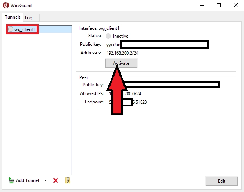244x192 pixels.
Task: Minimize the WireGuard window
Action: pyautogui.click(x=202, y=5)
